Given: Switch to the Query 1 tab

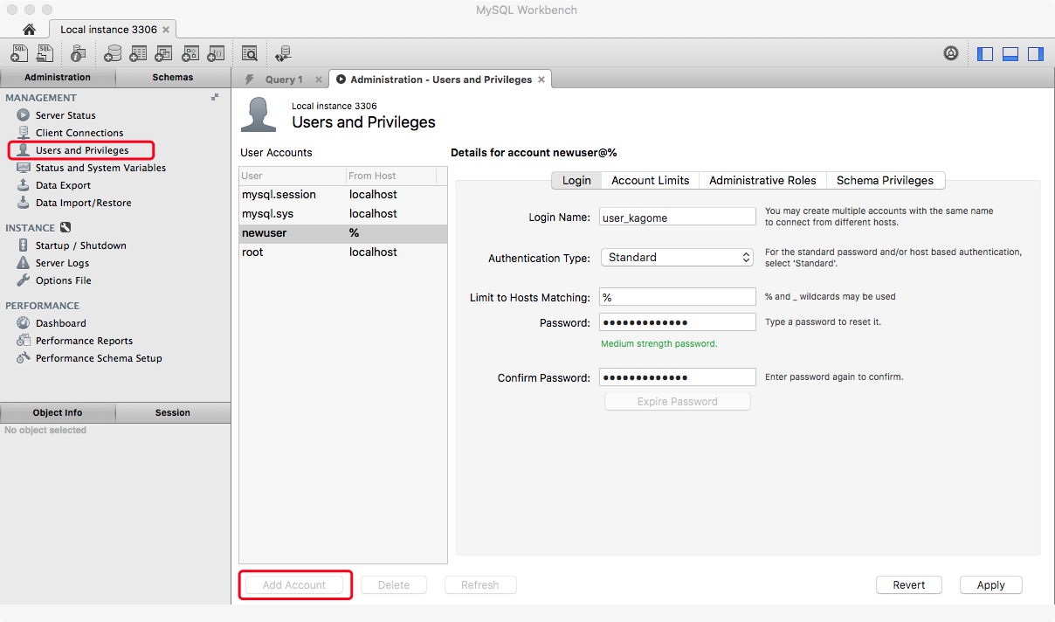Looking at the screenshot, I should pos(284,79).
